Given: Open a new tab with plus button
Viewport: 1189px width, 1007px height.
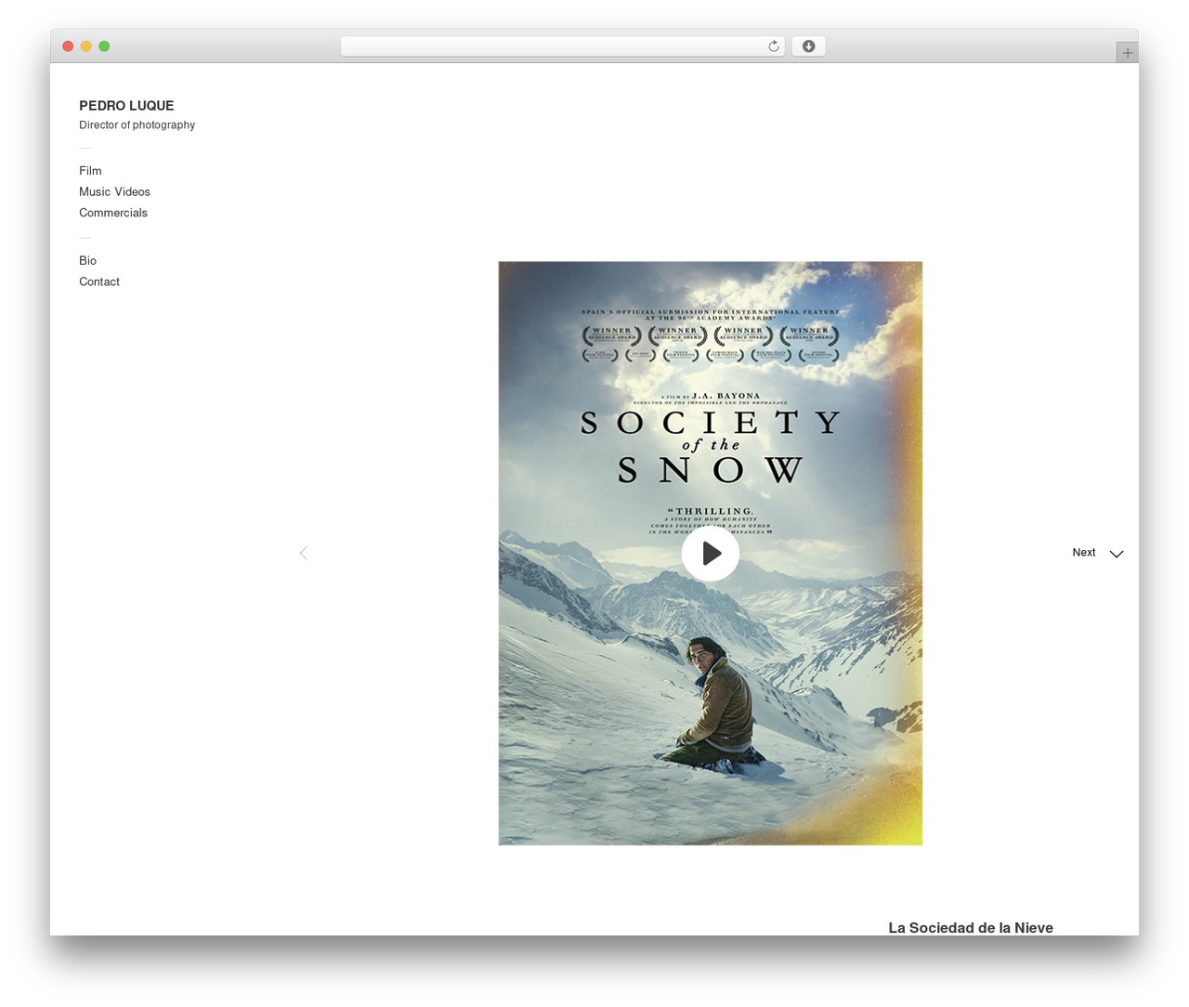Looking at the screenshot, I should pos(1127,53).
